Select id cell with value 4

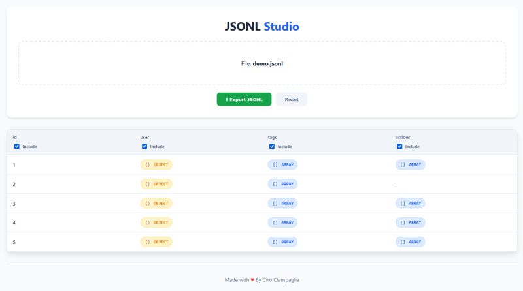[x=14, y=222]
